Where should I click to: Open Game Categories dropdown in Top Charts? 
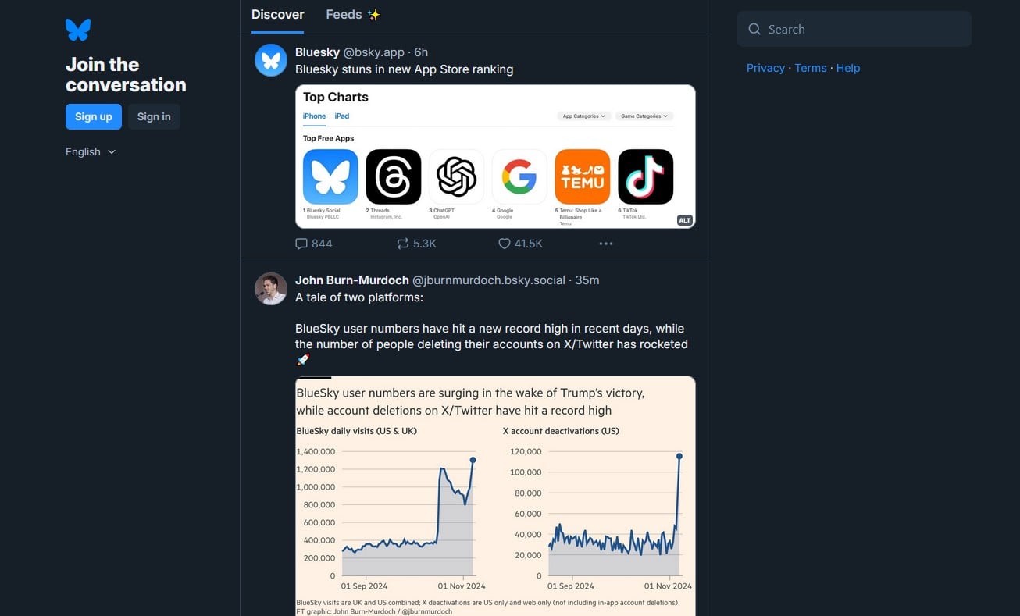point(644,116)
